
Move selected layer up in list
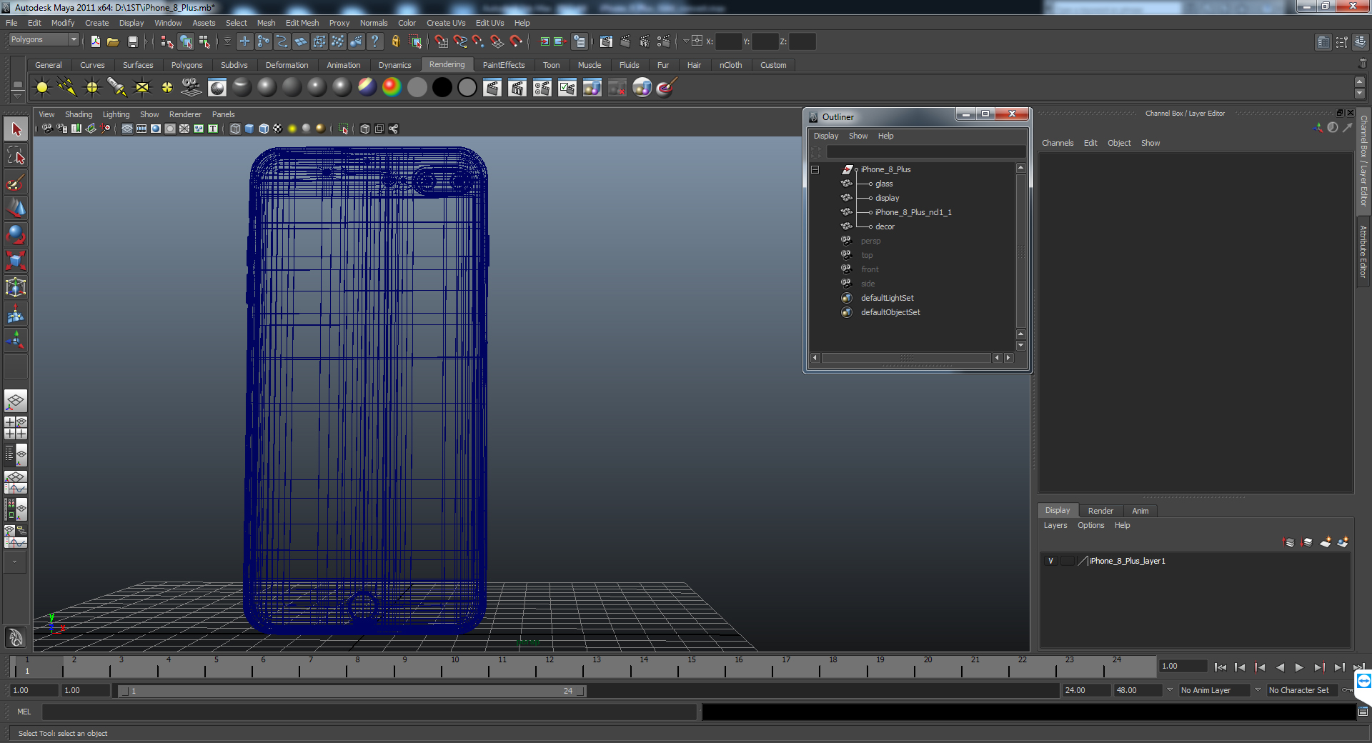(x=1289, y=542)
